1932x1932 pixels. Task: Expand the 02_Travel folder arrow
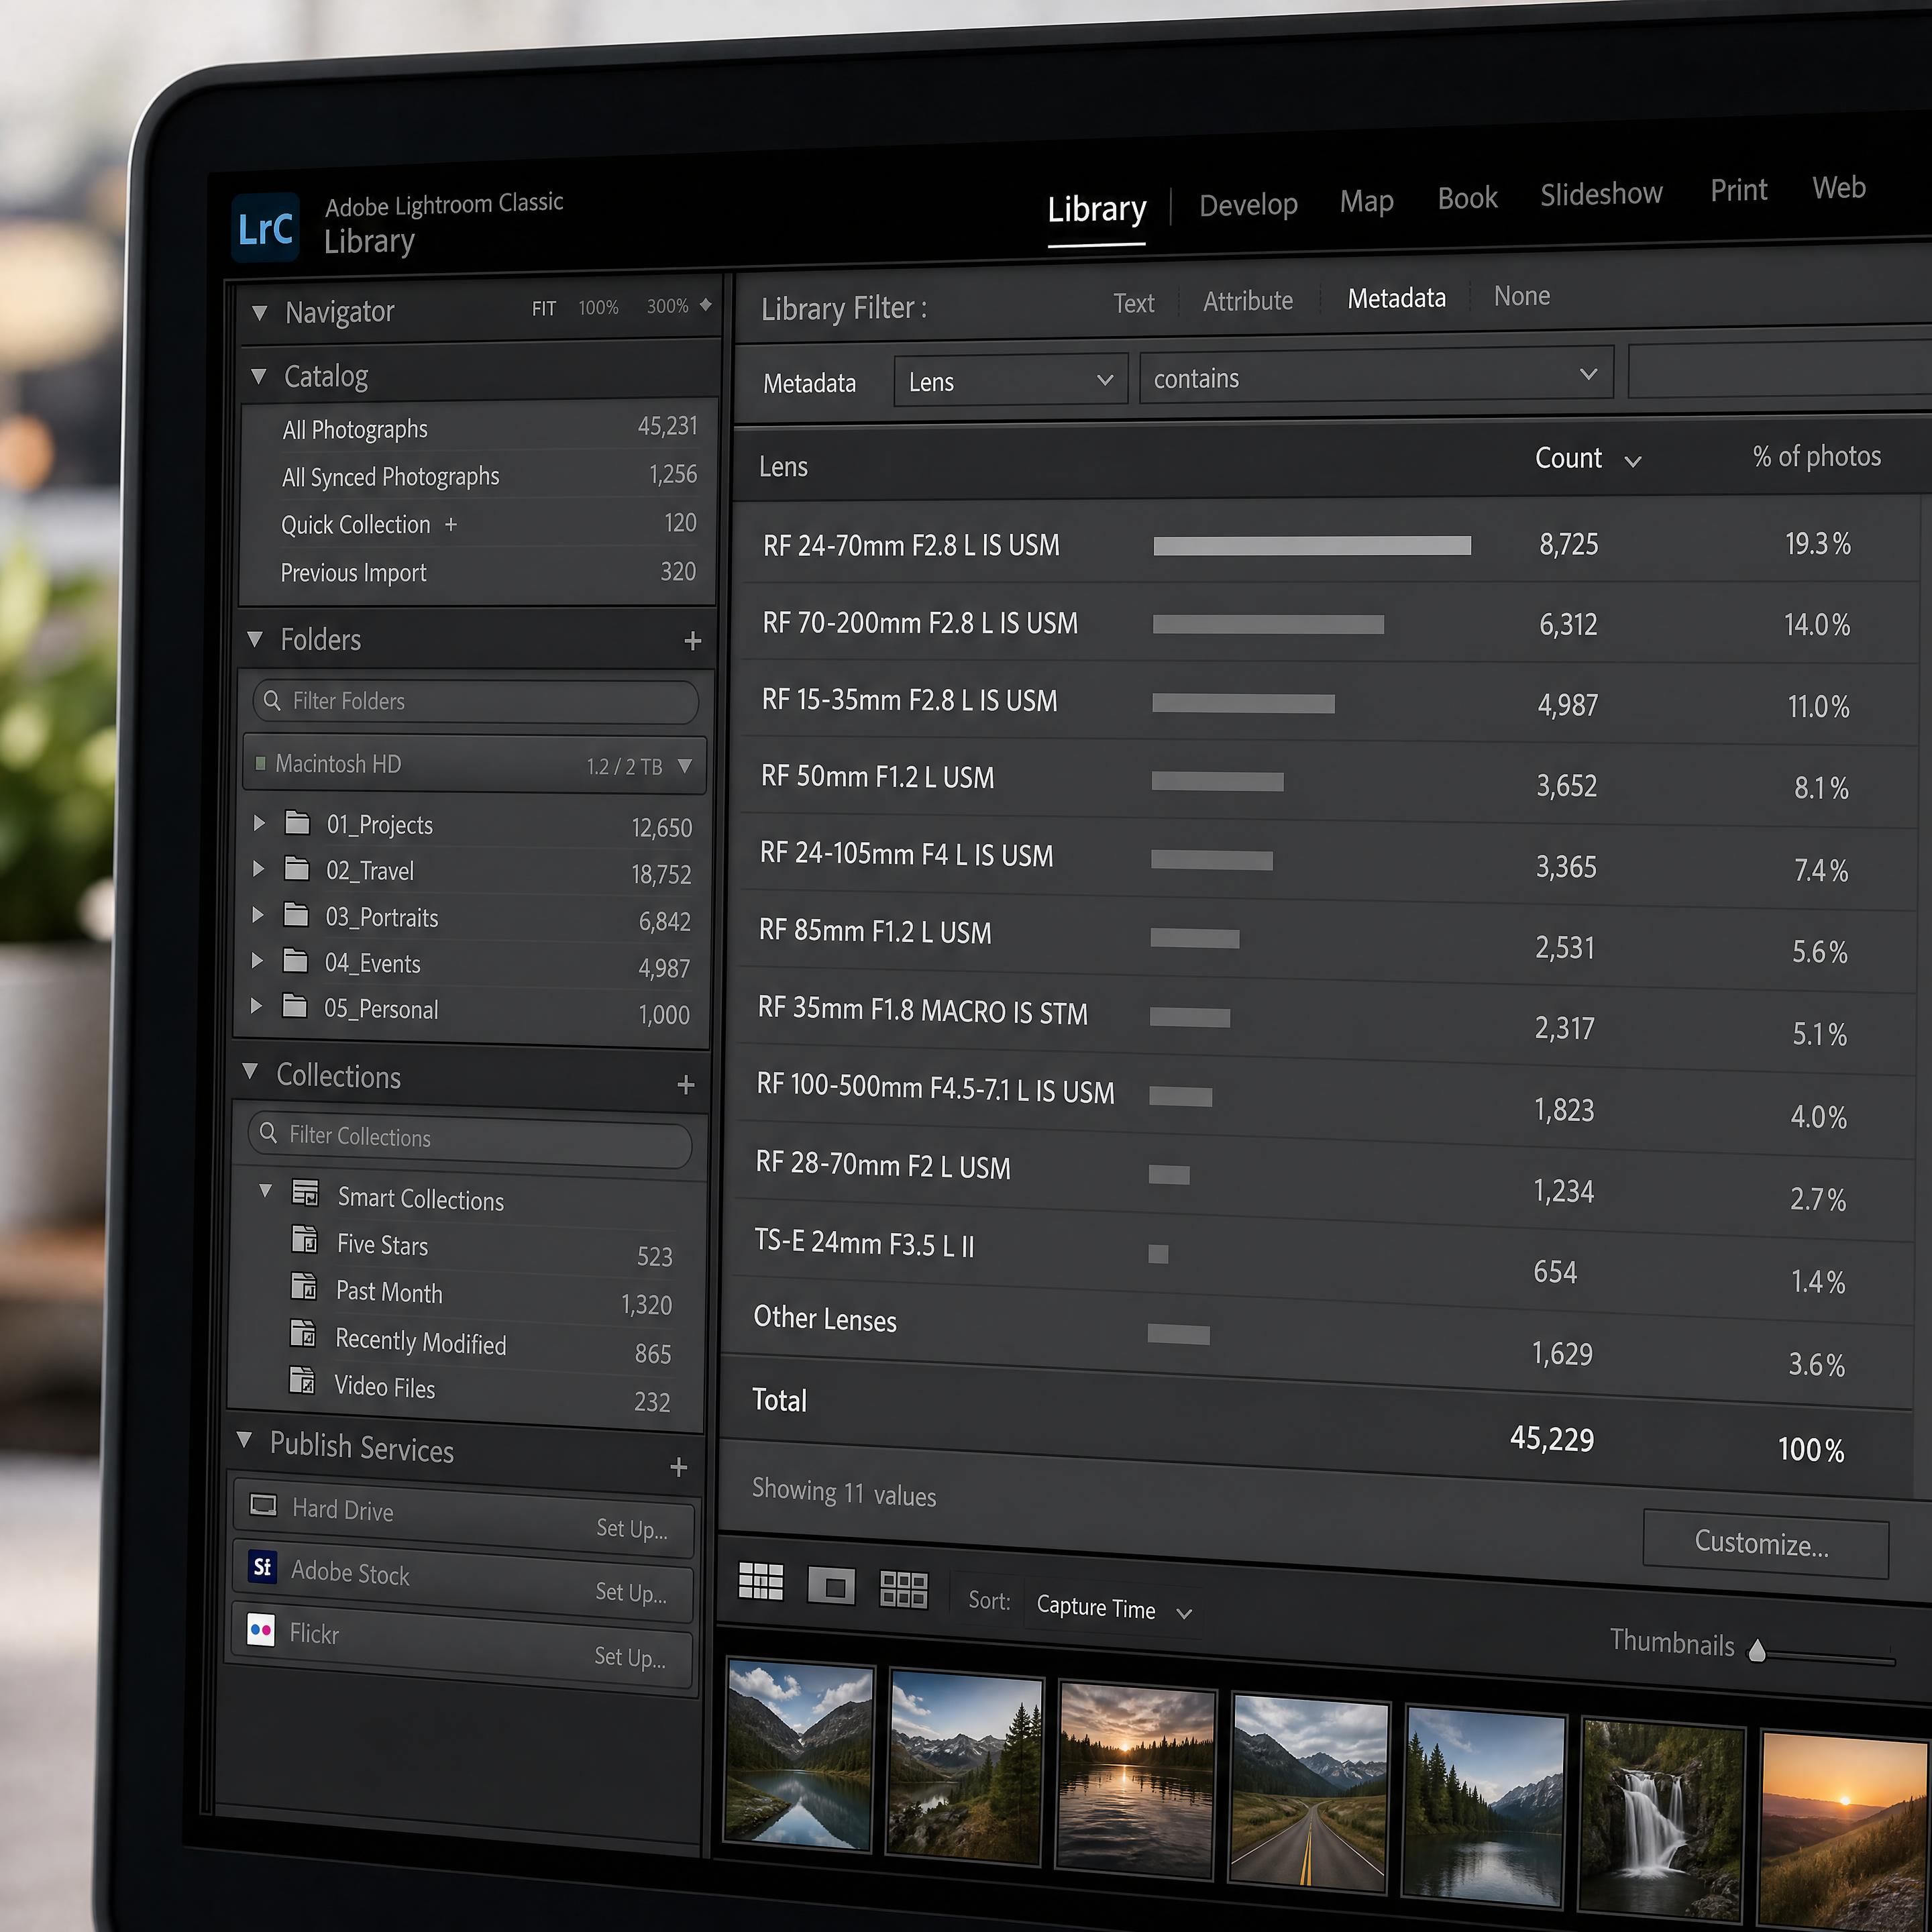258,869
